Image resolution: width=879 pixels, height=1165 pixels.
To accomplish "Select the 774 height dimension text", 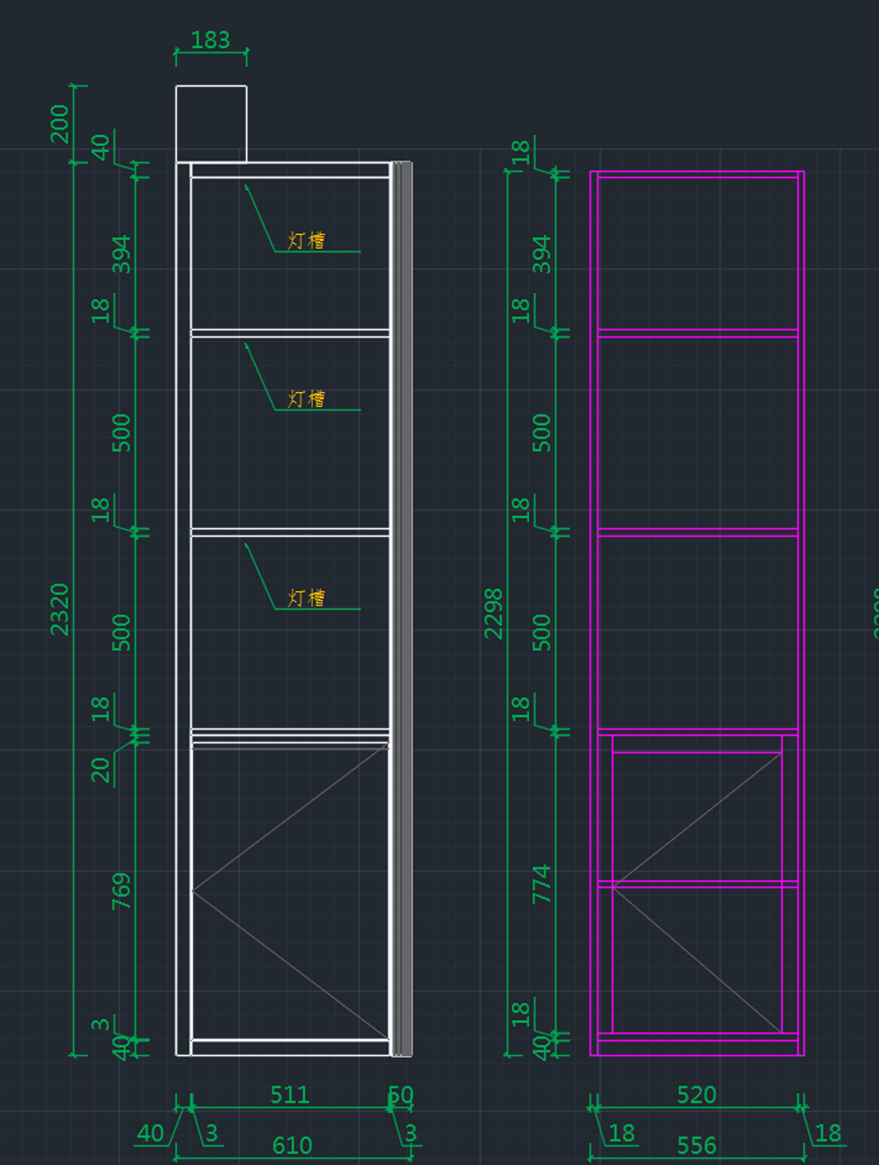I will coord(541,884).
